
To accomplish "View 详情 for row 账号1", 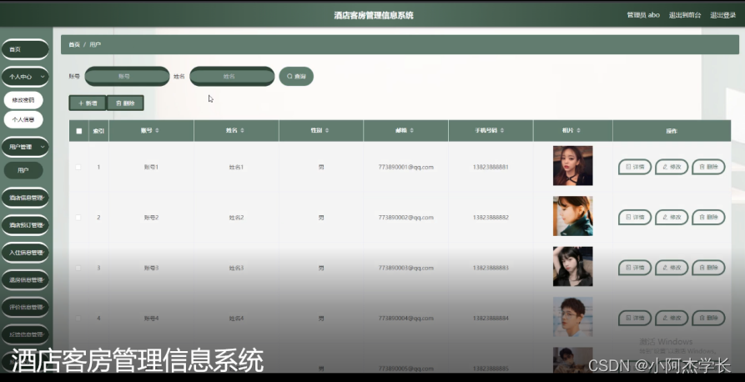I will [635, 168].
